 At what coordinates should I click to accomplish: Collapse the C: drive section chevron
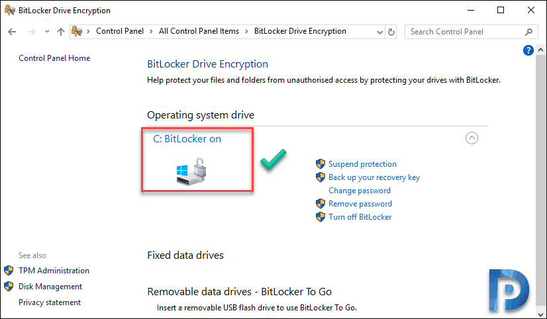click(x=472, y=138)
